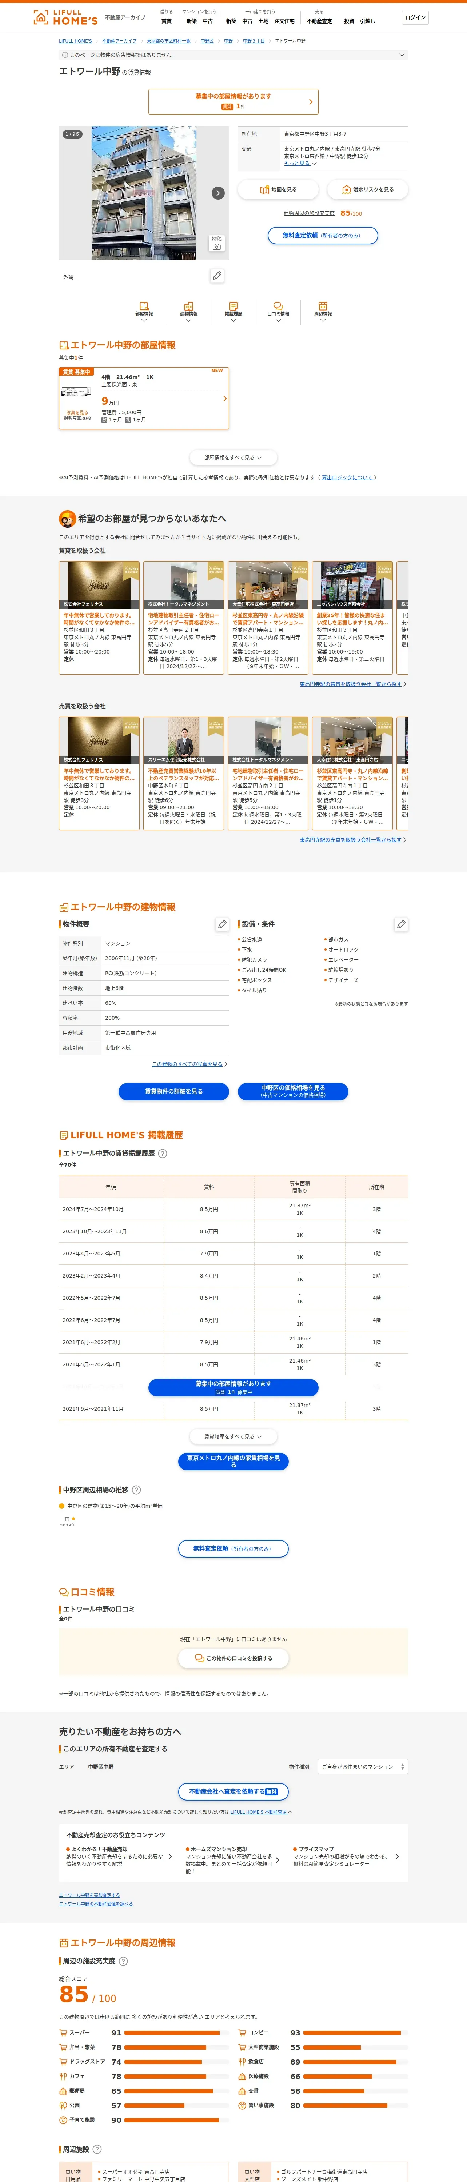This screenshot has height=2182, width=467.
Task: Click 東京メトロ丸ノ内線の家賃相場を見る button
Action: click(233, 1461)
